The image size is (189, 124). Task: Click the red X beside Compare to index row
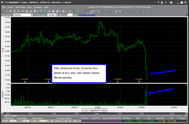(x=187, y=15)
